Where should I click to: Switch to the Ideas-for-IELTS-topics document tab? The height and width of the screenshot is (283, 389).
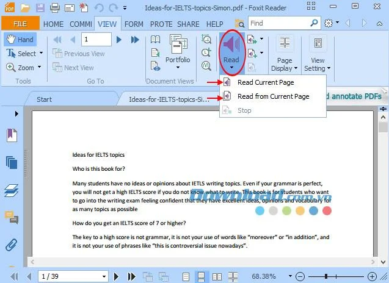tap(169, 99)
